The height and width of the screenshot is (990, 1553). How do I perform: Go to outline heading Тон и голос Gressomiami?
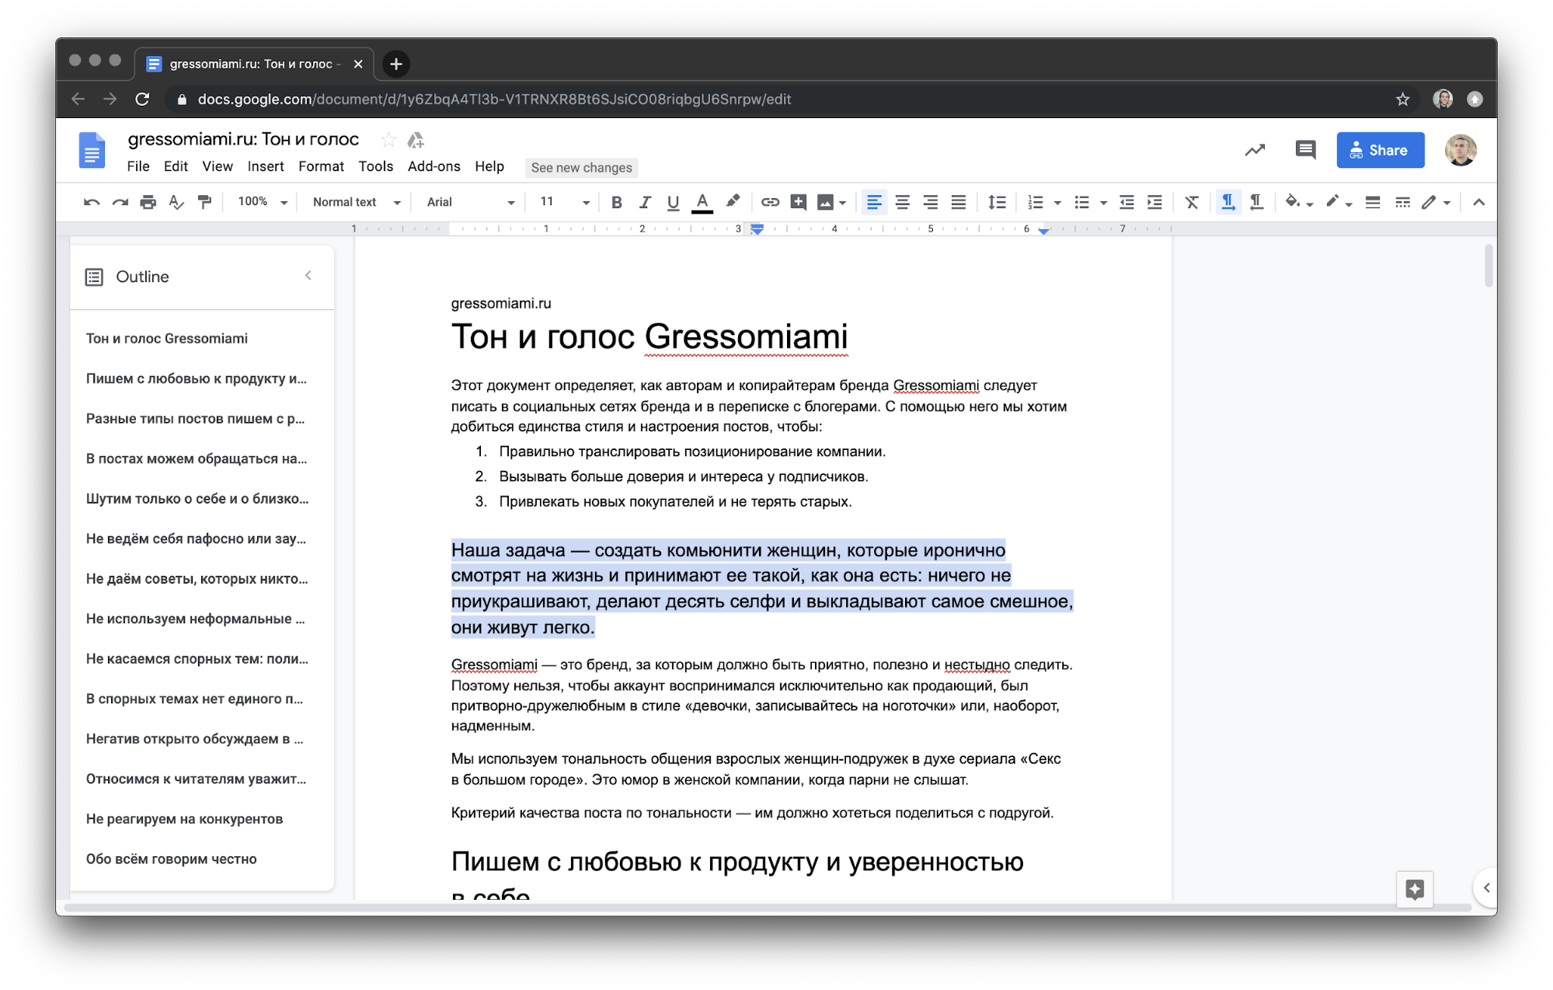click(166, 338)
